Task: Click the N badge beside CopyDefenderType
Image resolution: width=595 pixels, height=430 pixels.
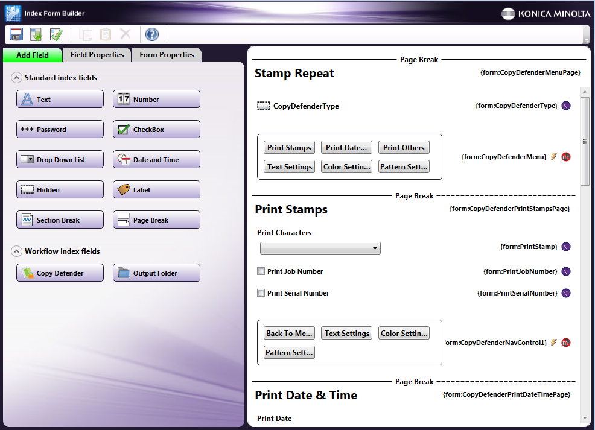Action: pyautogui.click(x=566, y=106)
